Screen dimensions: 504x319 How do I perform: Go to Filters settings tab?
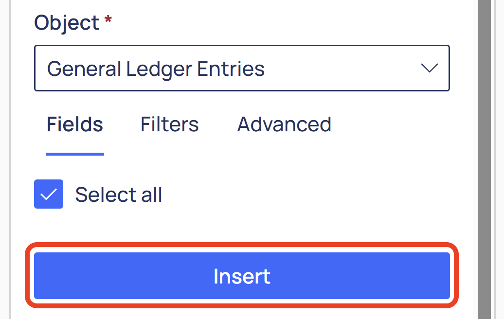(169, 125)
